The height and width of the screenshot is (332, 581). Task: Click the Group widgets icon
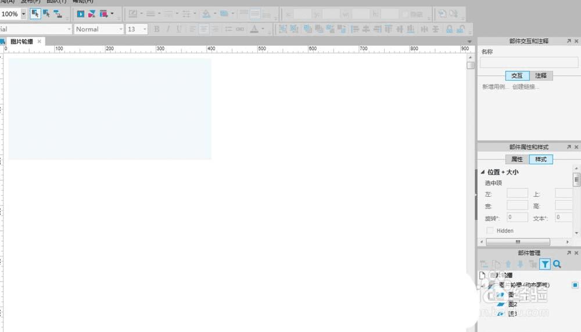click(283, 29)
